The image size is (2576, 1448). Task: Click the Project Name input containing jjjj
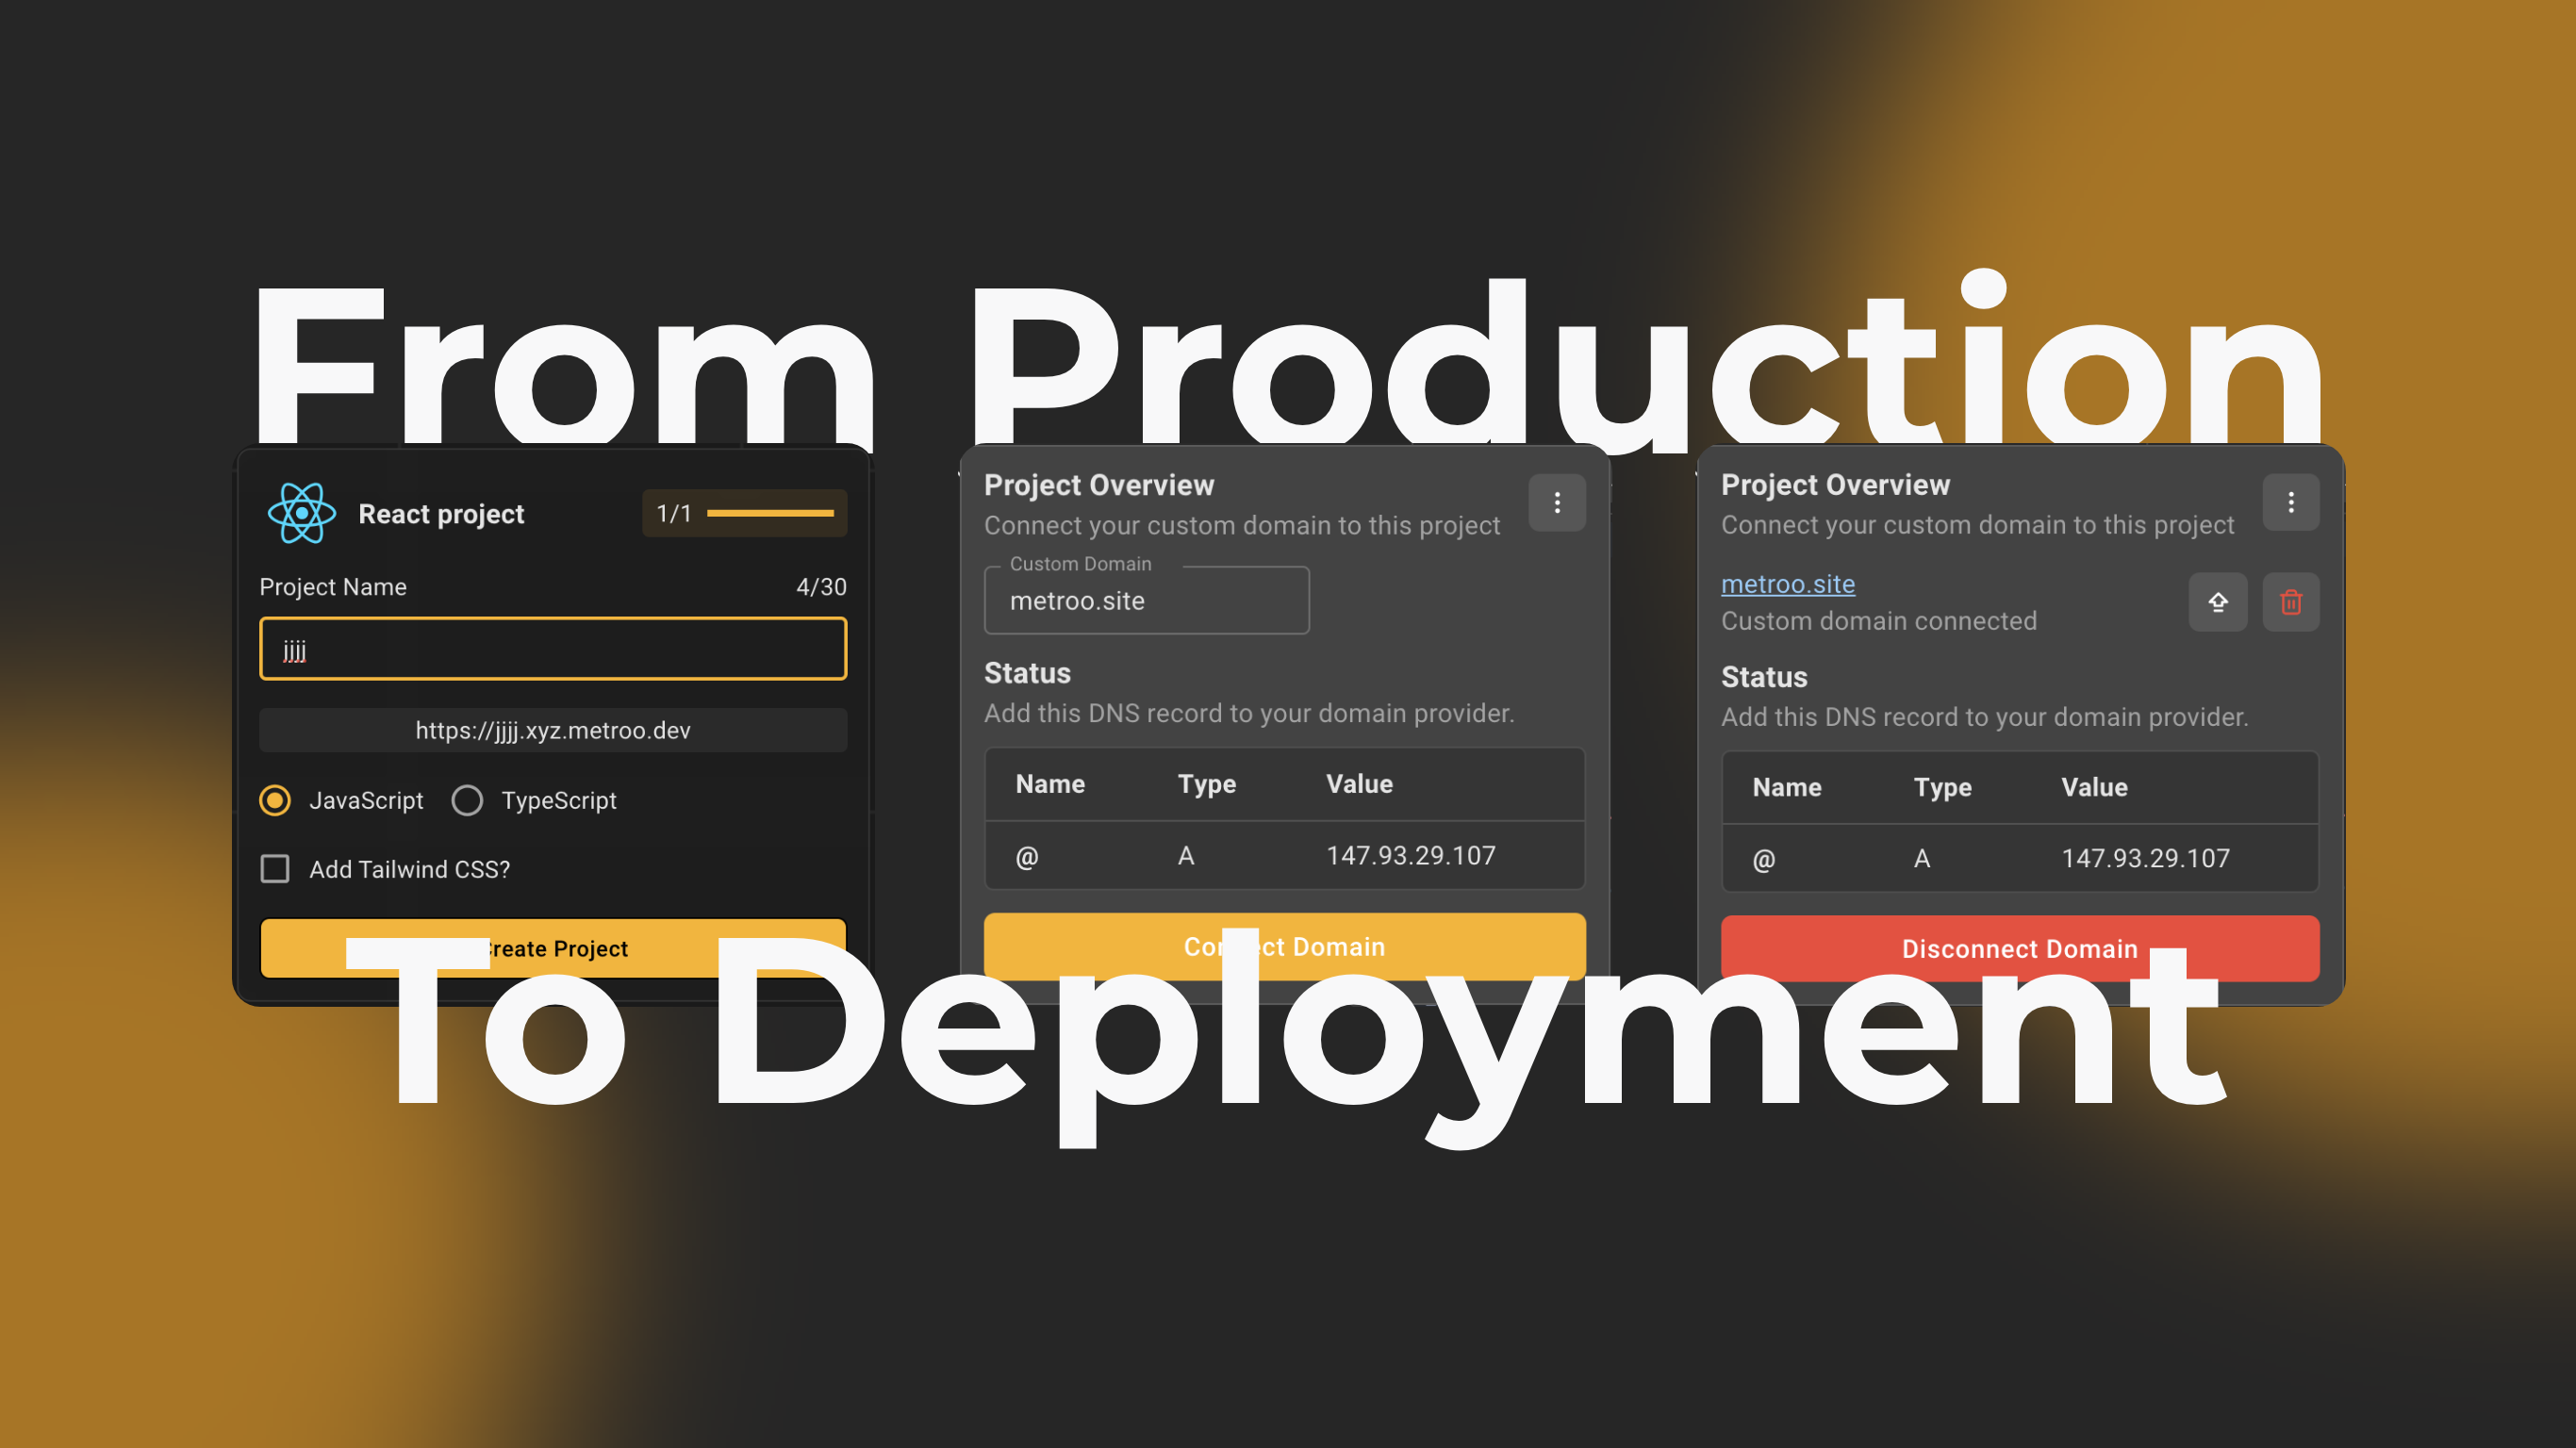click(x=553, y=649)
